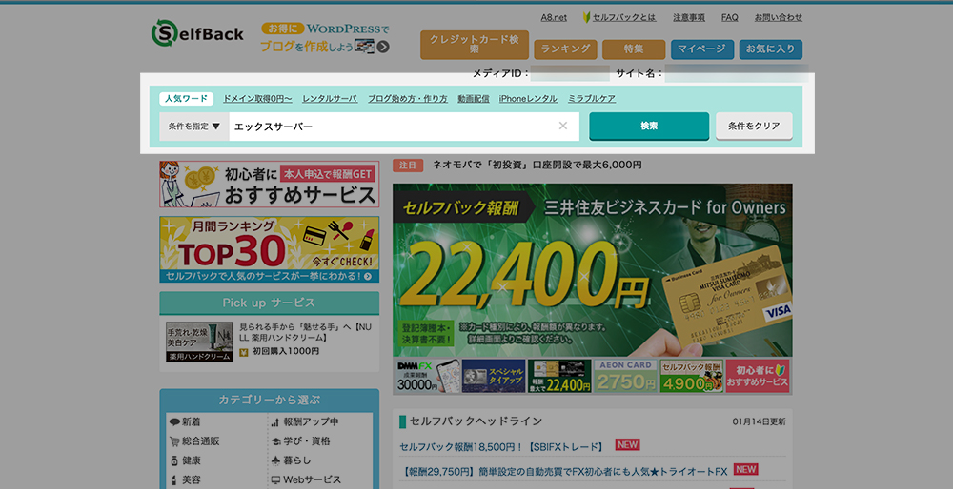Select the 初心者におすすめサービス small thumbnail

pyautogui.click(x=758, y=376)
